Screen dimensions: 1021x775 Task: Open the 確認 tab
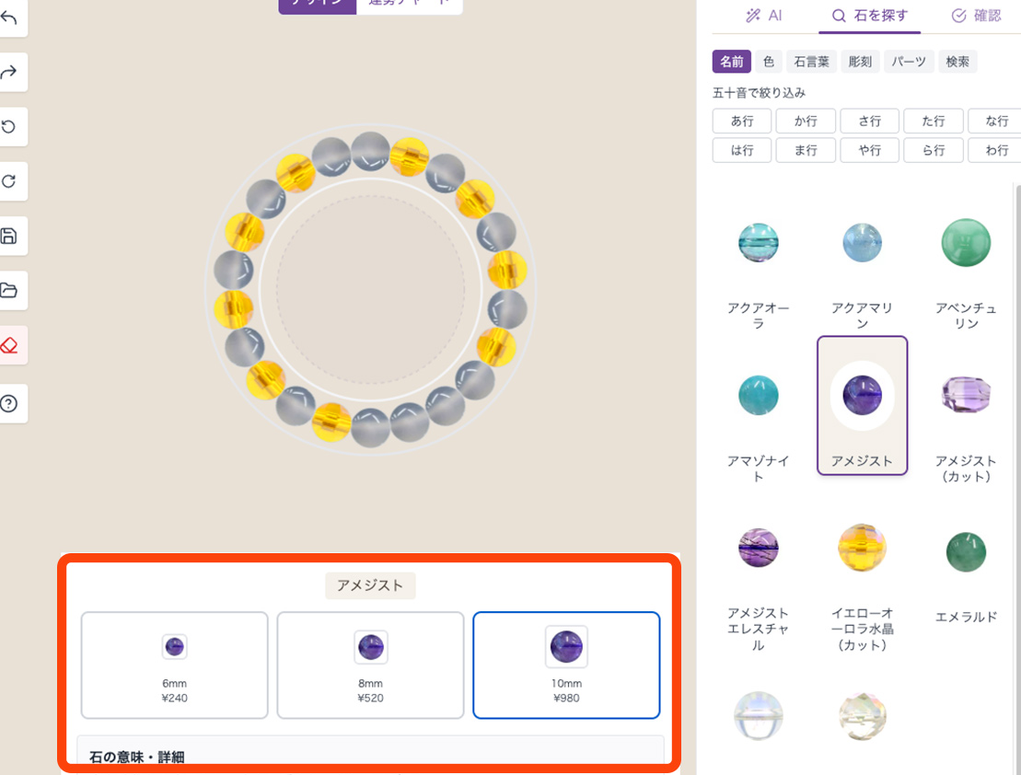pyautogui.click(x=976, y=16)
